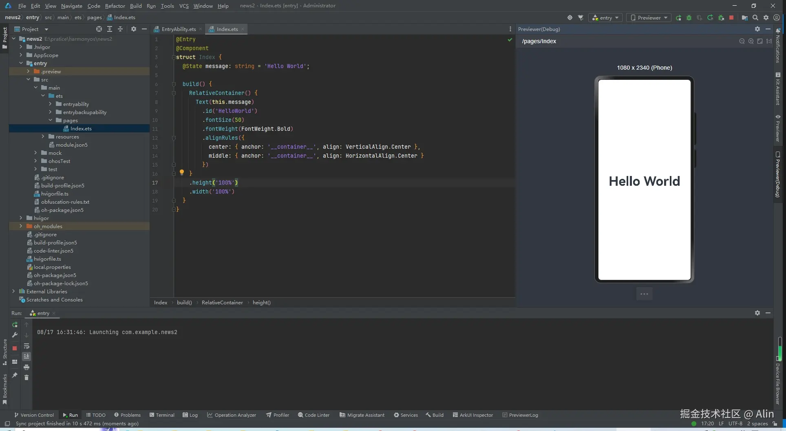Toggle scroll to end in Run console
Image resolution: width=786 pixels, height=431 pixels.
26,356
